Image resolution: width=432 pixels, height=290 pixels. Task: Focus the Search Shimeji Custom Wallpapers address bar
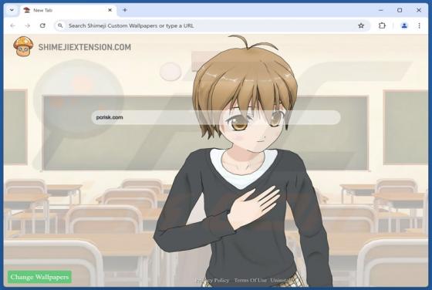point(212,25)
